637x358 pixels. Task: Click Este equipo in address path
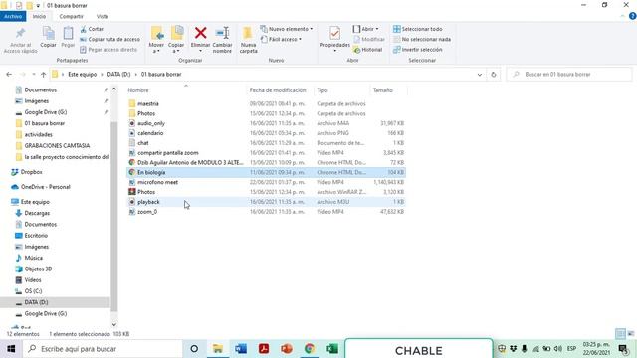82,75
